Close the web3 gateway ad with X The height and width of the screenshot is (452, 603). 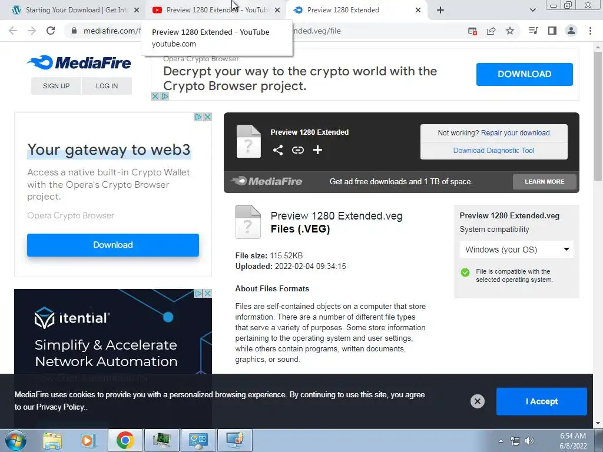208,117
